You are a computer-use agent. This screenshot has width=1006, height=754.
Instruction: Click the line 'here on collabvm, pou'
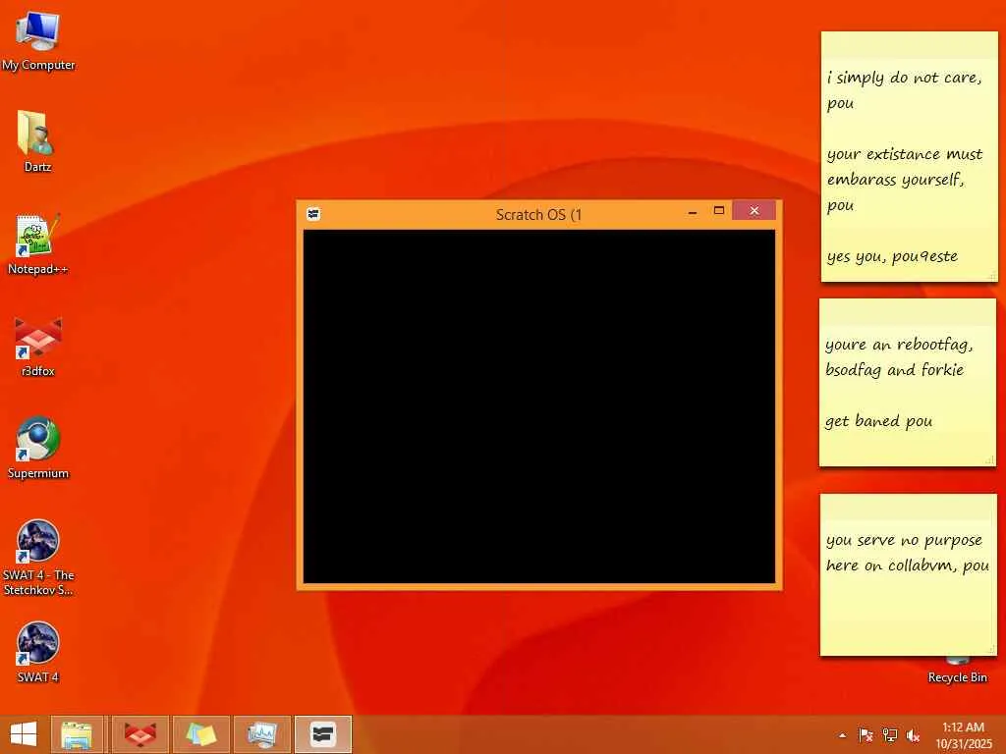(907, 565)
